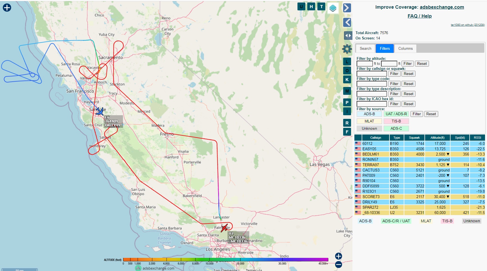The height and width of the screenshot is (271, 487).
Task: Sort table by Spd(kt) column
Action: coord(460,138)
